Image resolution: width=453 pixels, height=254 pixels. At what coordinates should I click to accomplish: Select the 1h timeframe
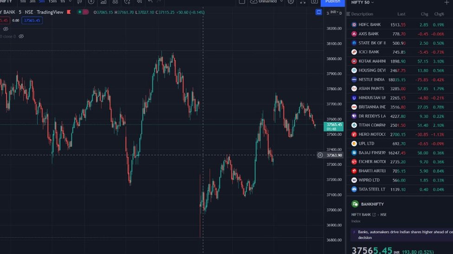(62, 1)
